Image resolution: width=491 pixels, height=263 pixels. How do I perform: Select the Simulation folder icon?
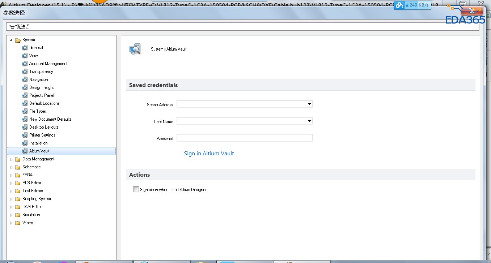pos(18,215)
